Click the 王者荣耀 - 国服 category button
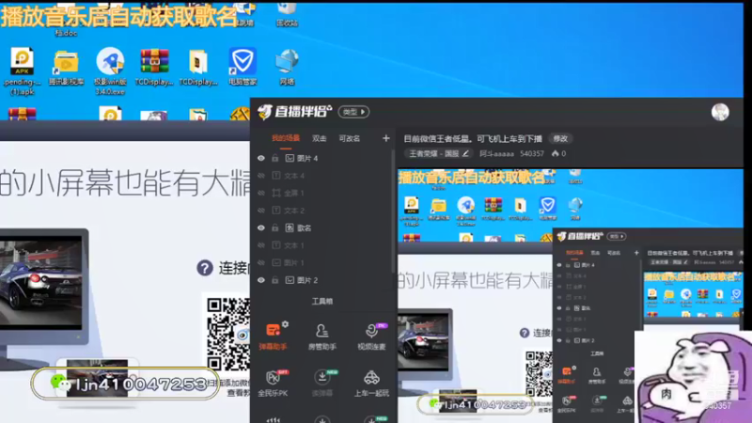The image size is (752, 423). click(x=438, y=153)
